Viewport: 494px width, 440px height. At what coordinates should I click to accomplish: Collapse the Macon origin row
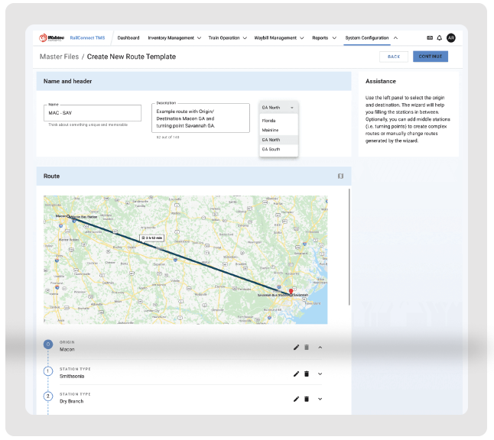[x=320, y=348]
